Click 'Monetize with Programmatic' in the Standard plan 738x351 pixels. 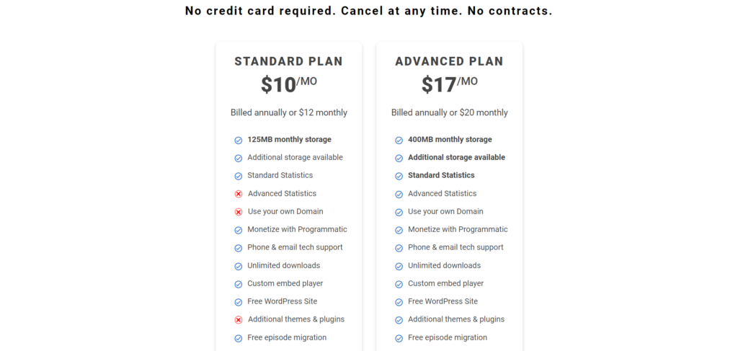point(297,229)
